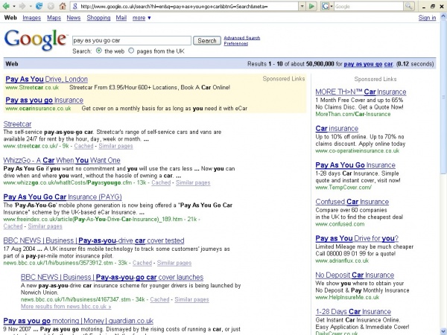
Task: Open the Shopping tab in Google nav
Action: 98,17
